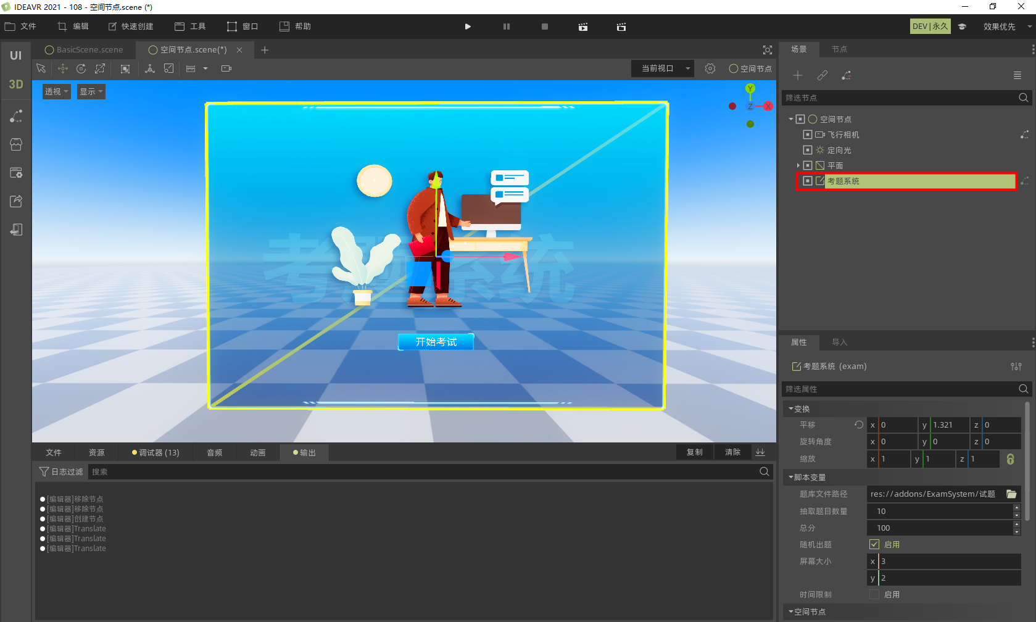Open the device preview sidebar icon
This screenshot has width=1036, height=622.
point(16,230)
